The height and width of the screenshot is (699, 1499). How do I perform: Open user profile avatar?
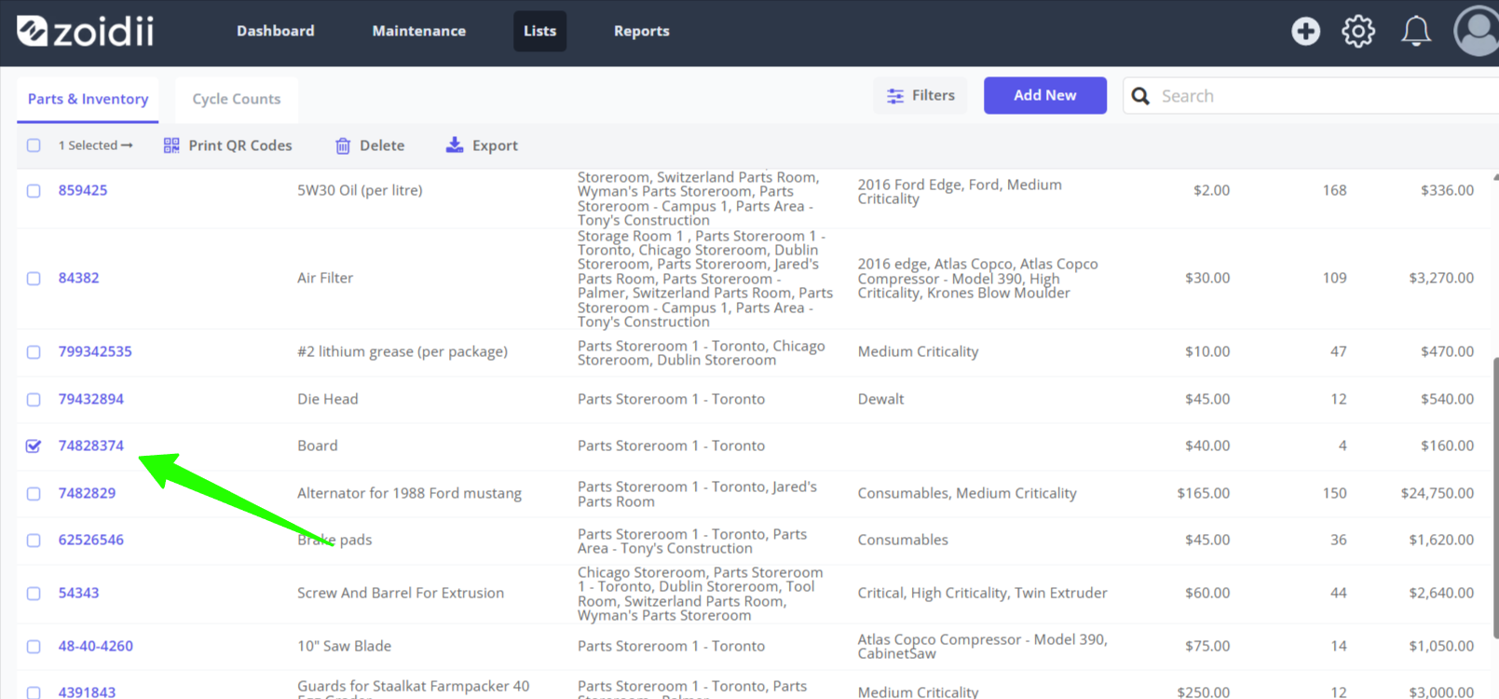pos(1476,32)
